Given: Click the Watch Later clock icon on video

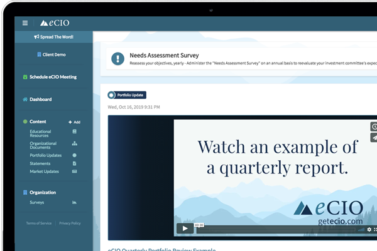Looking at the screenshot, I should coord(374,126).
